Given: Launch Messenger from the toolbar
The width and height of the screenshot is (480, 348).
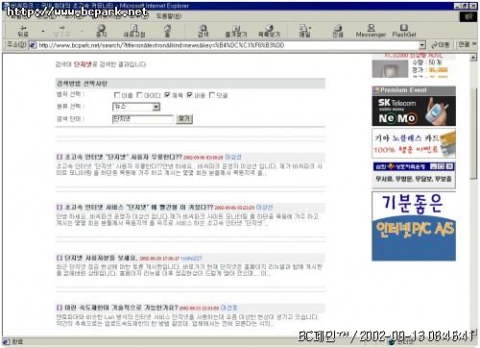Looking at the screenshot, I should click(x=371, y=31).
